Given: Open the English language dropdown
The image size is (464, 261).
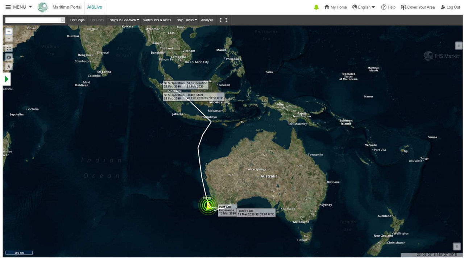Looking at the screenshot, I should point(364,7).
